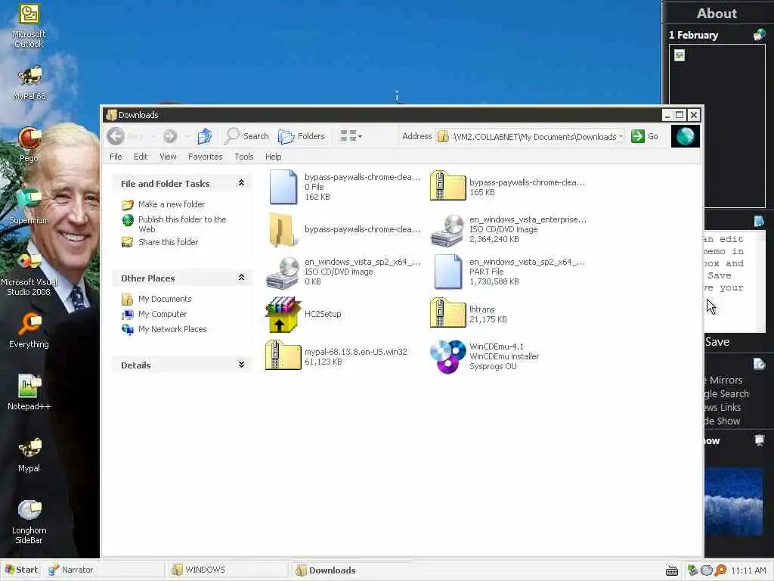Click the small image icon in calendar gadget
This screenshot has height=581, width=774.
[680, 55]
